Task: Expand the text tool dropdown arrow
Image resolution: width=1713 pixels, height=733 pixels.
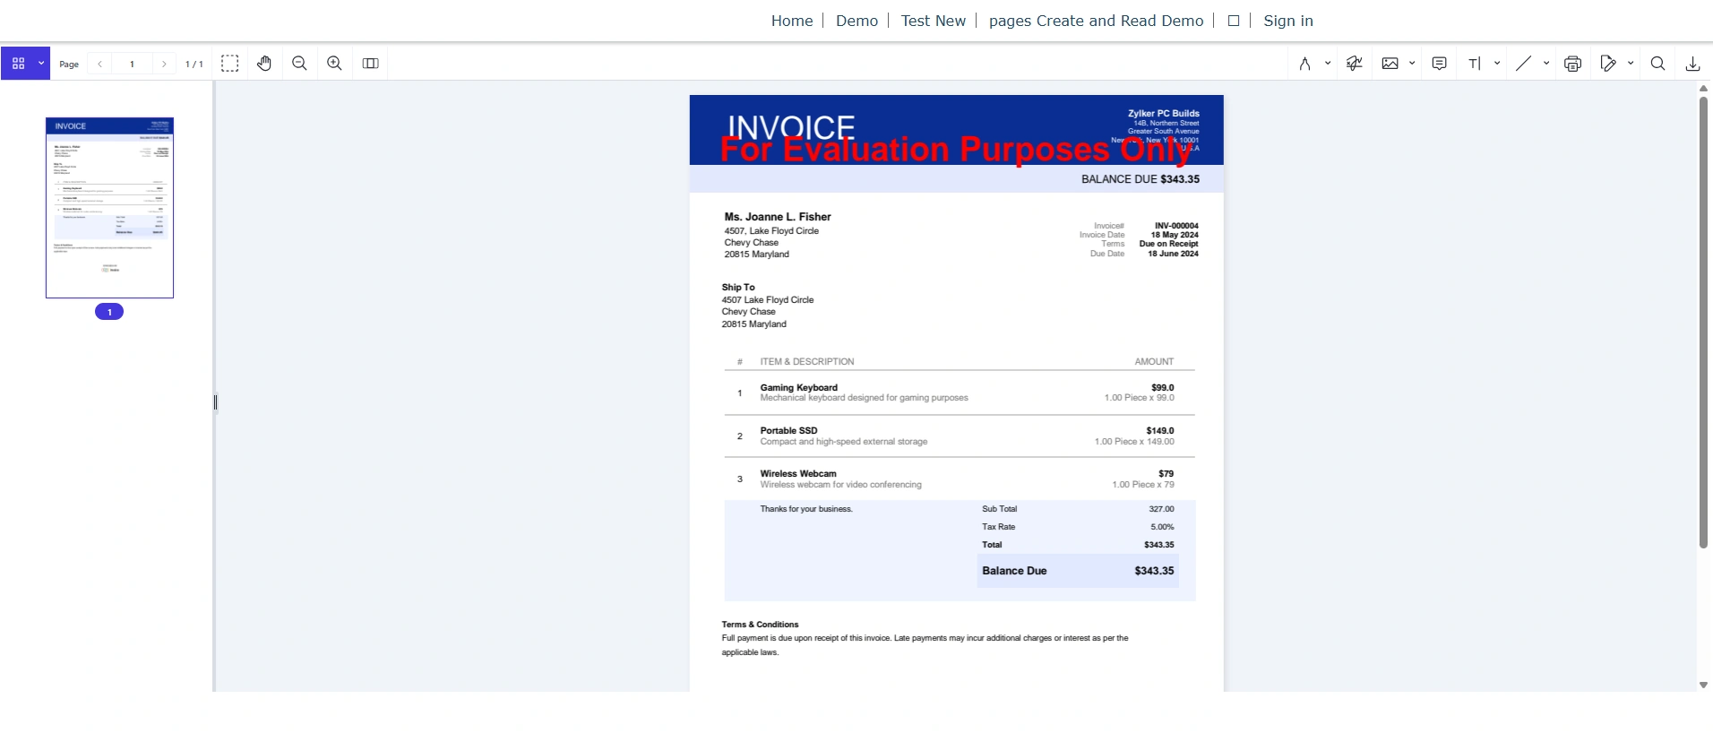Action: point(1497,64)
